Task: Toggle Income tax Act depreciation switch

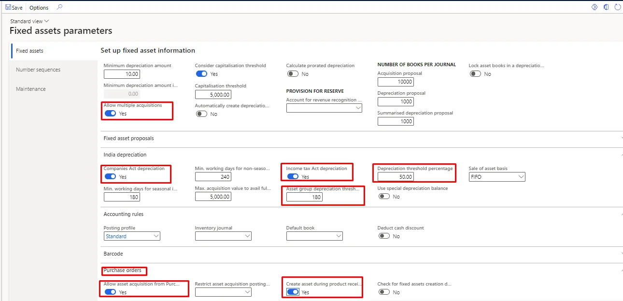Action: click(293, 177)
